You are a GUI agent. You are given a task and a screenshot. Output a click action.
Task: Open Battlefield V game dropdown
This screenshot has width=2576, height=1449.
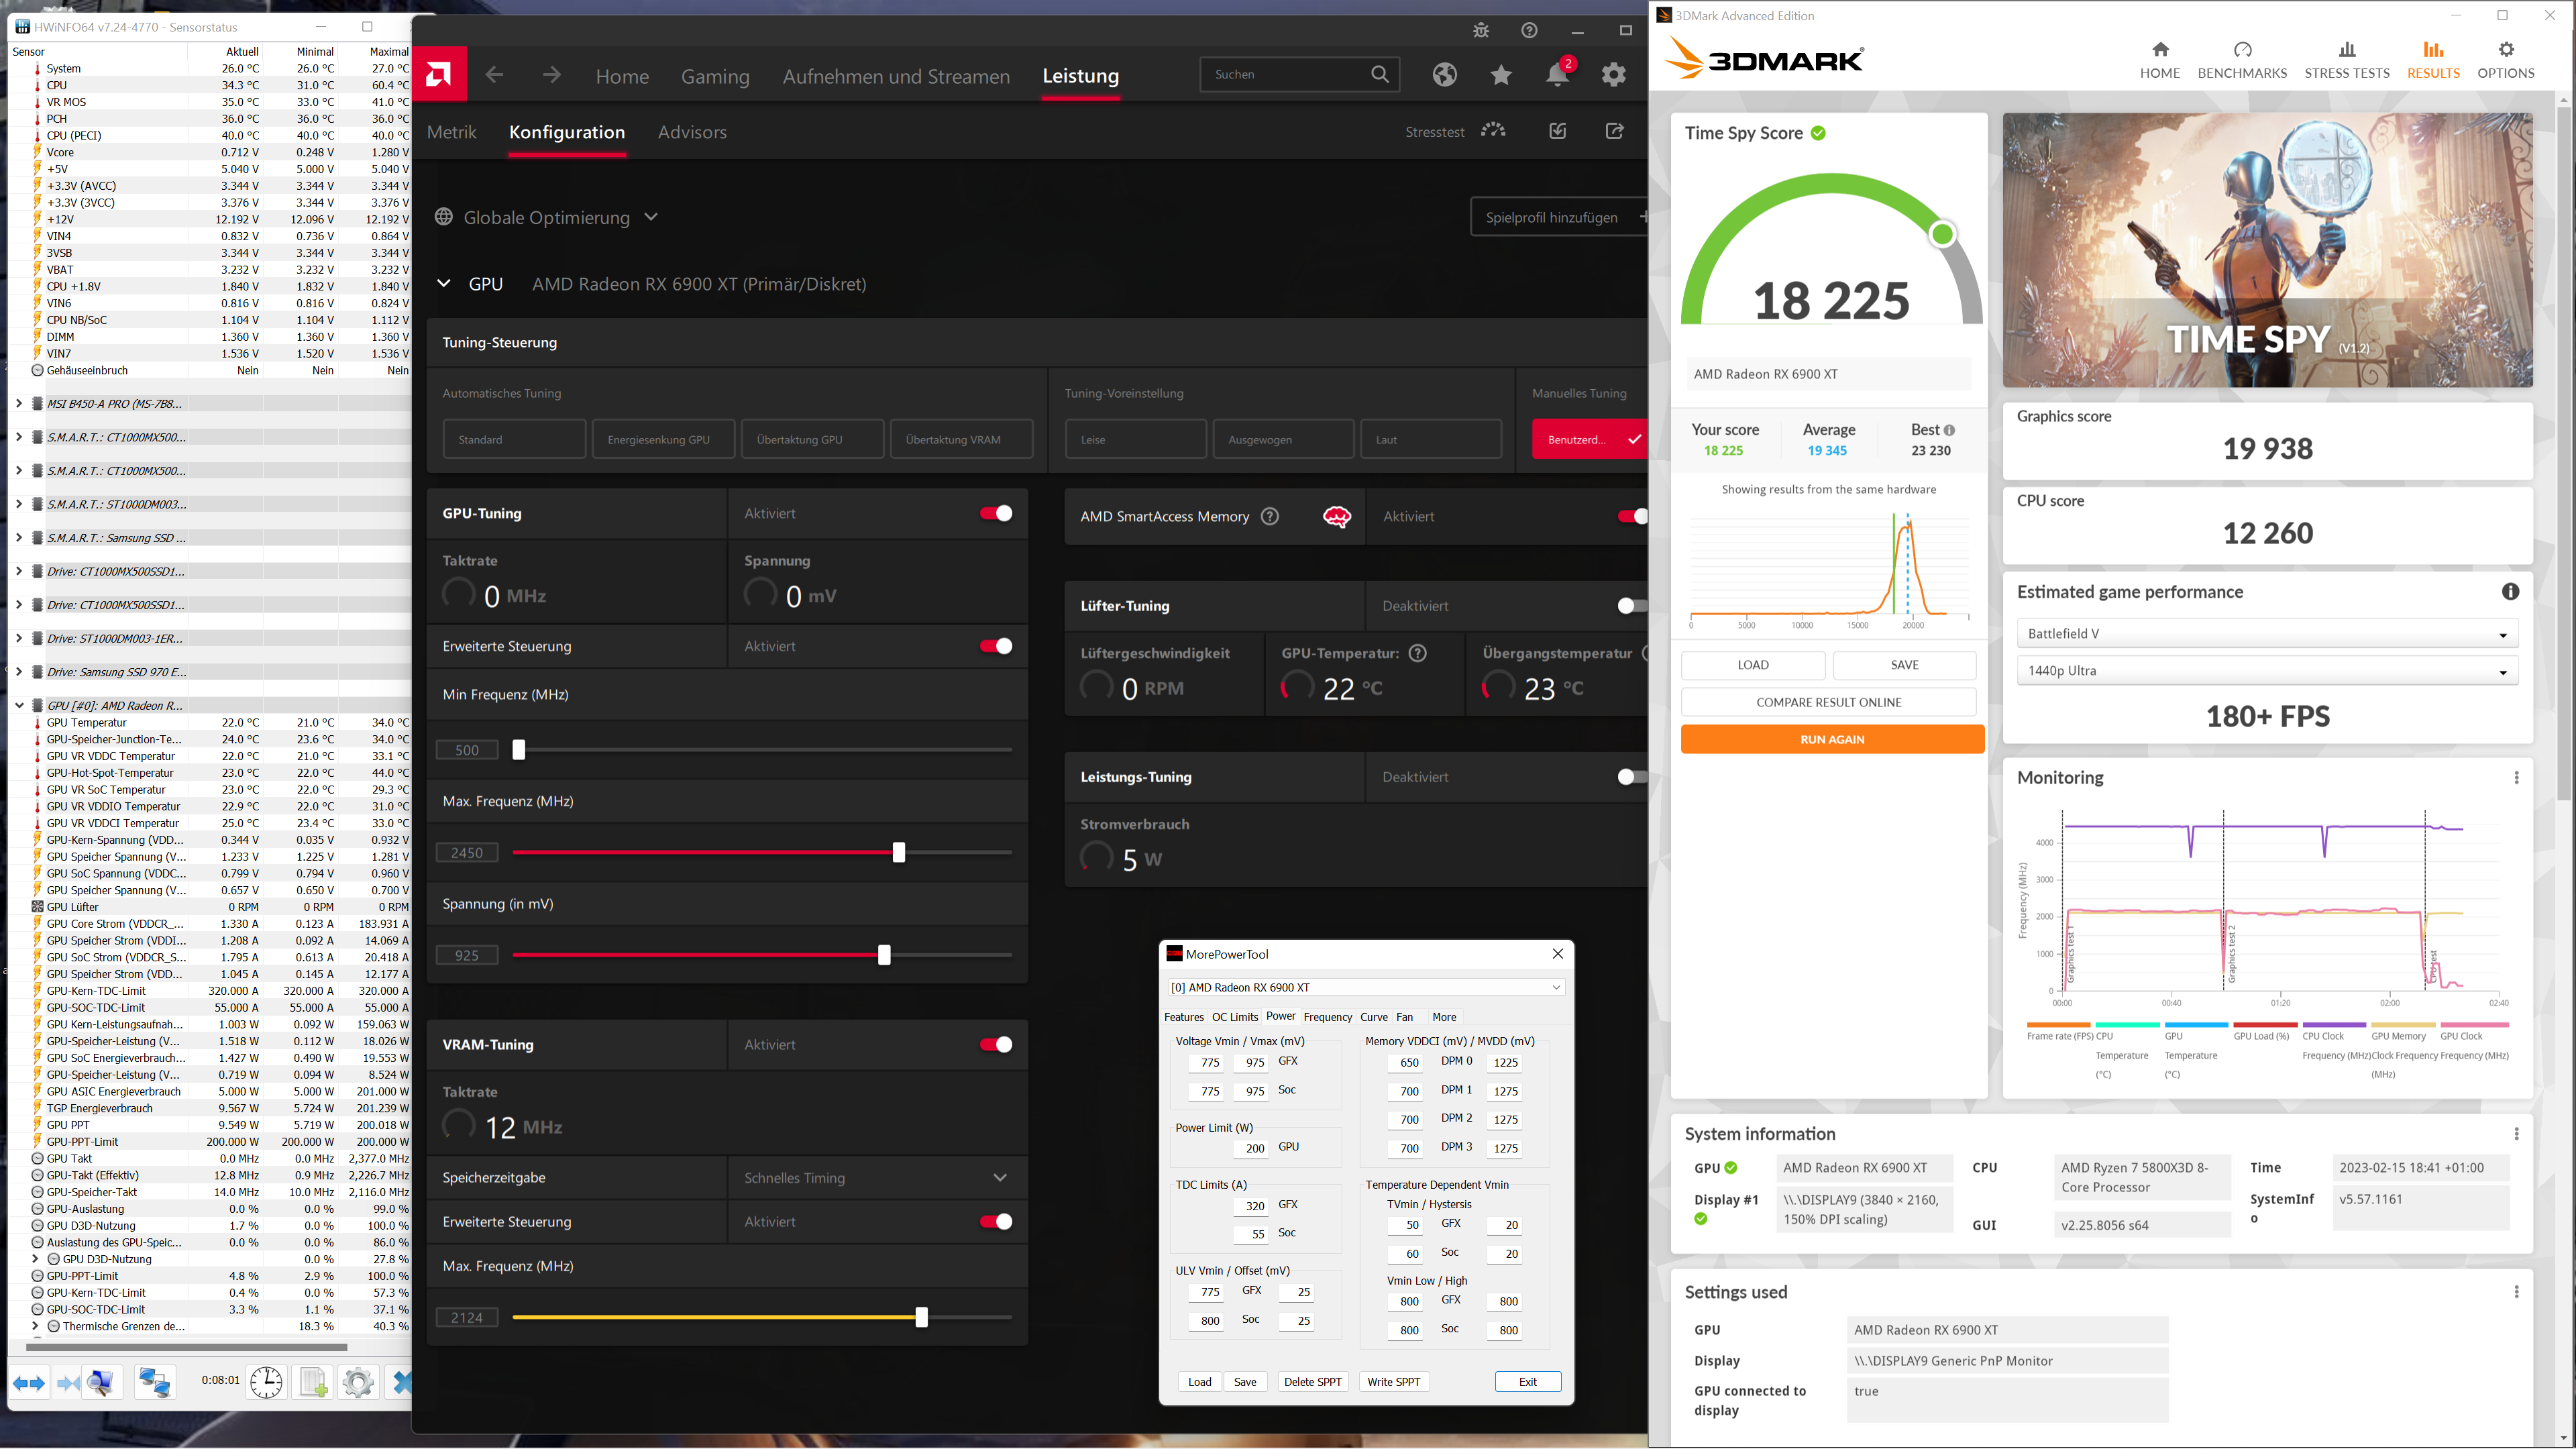[x=2266, y=634]
